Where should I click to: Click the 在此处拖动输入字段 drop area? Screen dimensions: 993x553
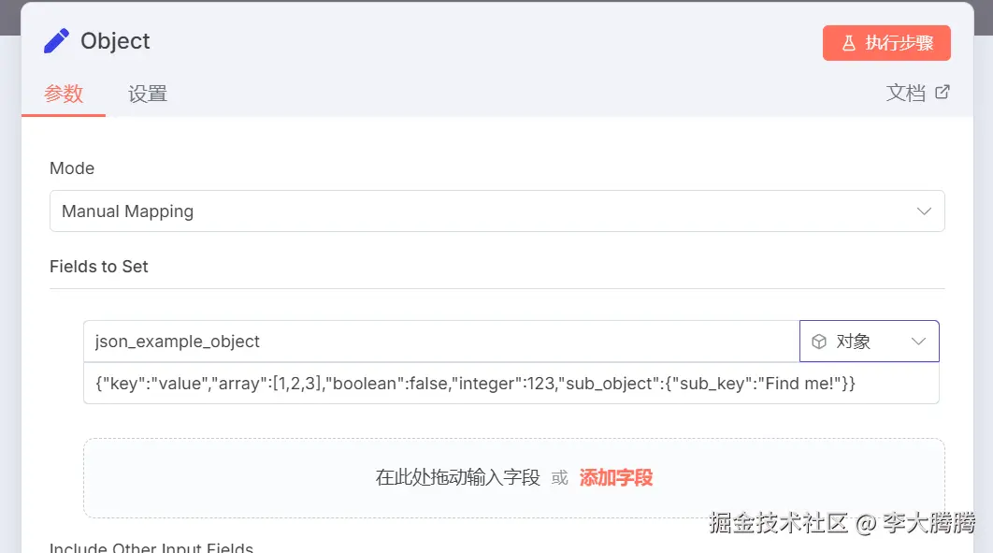click(457, 477)
